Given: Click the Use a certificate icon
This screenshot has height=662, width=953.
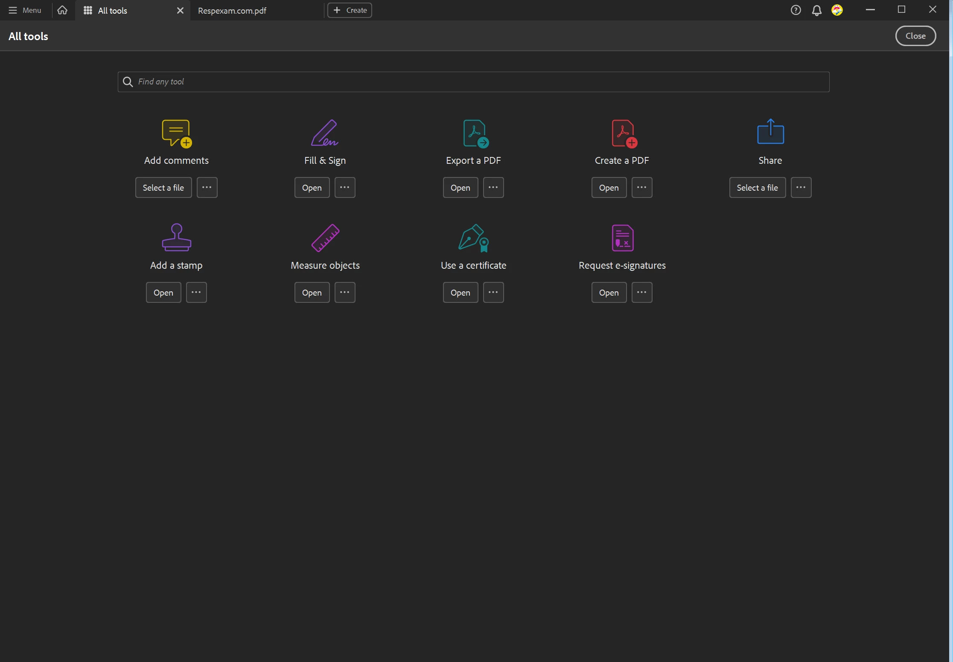Looking at the screenshot, I should click(473, 238).
